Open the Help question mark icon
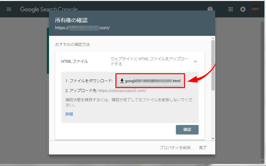Screen dimensions: 266x166 click(x=210, y=9)
